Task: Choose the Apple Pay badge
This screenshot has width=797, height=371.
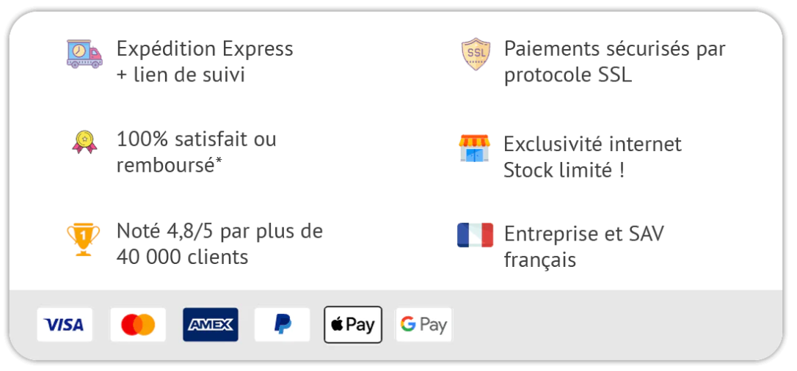Action: 353,325
